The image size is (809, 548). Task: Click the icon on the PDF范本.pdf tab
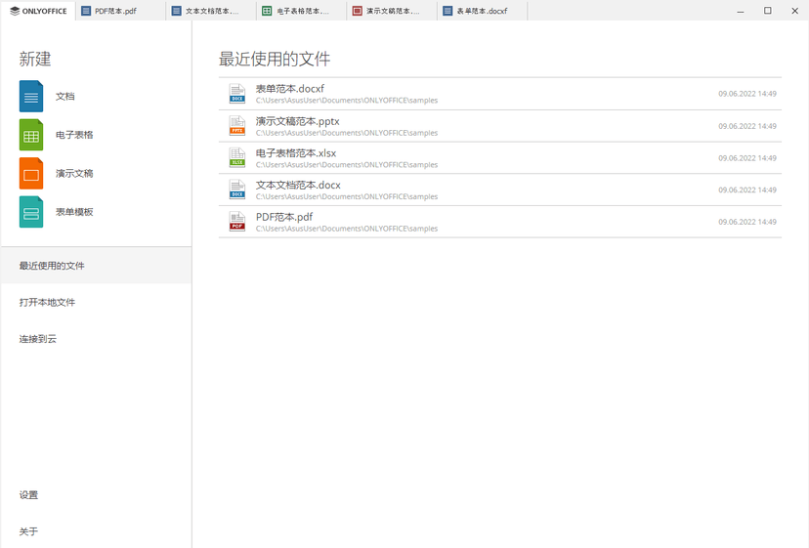[86, 11]
